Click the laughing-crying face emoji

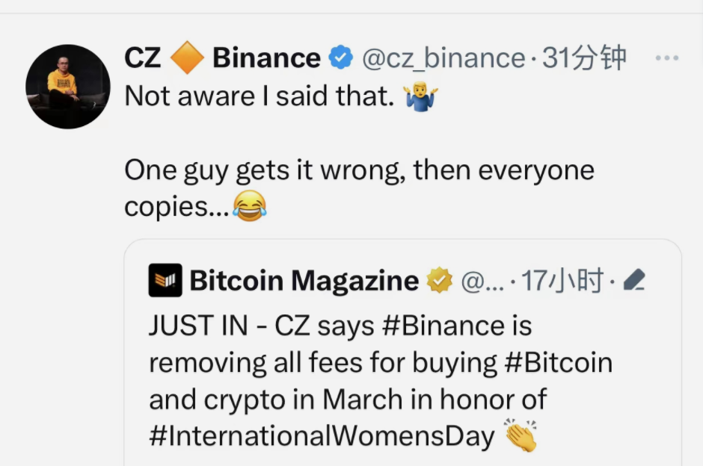coord(250,205)
